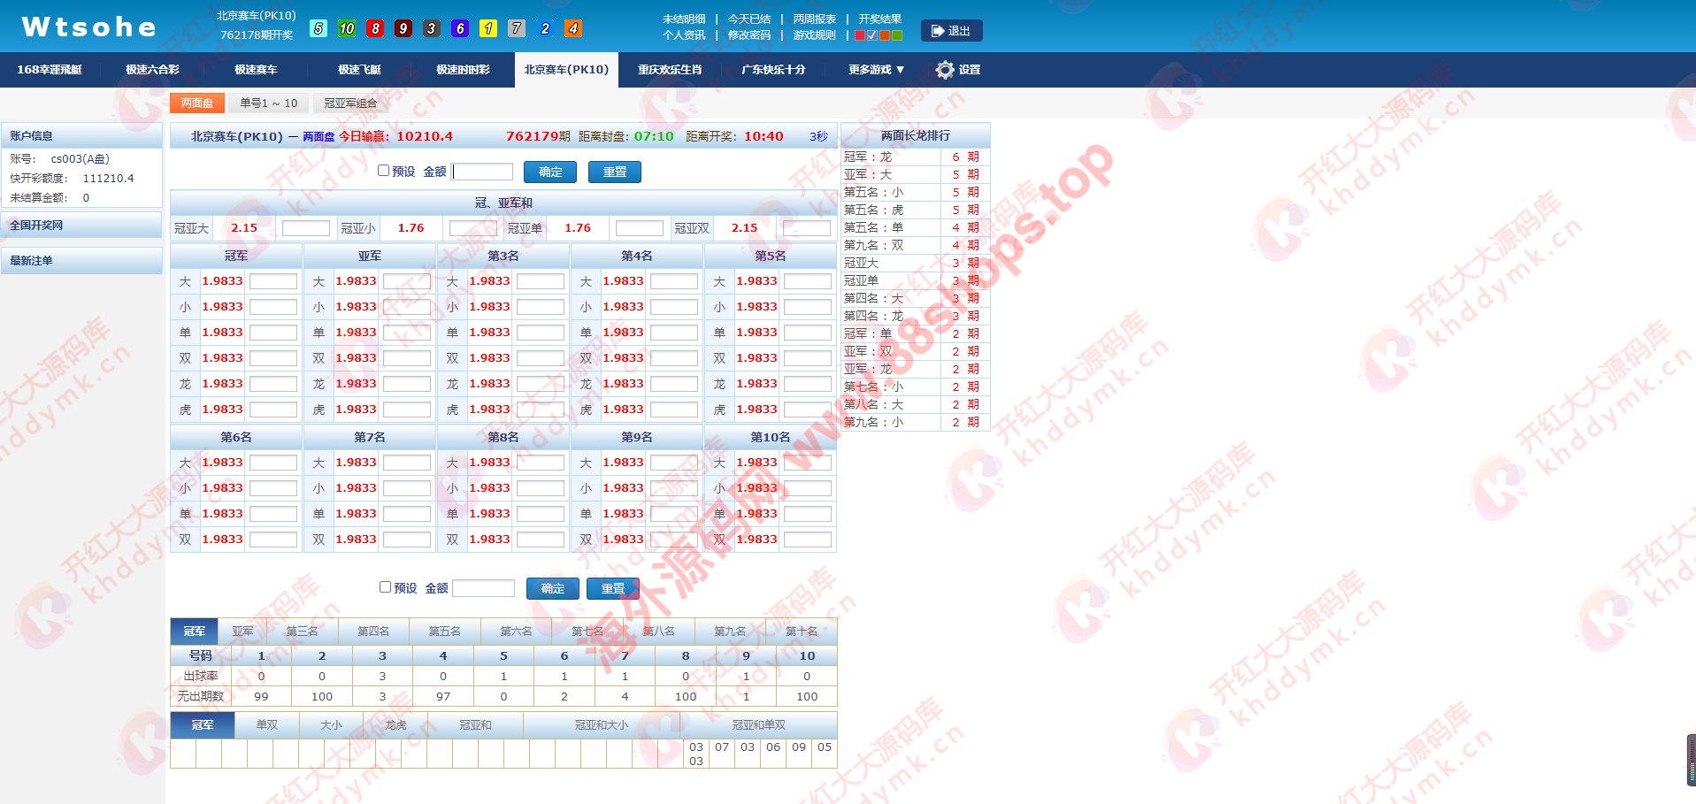Expand the 更多游戏 dropdown menu
Viewport: 1696px width, 804px height.
[x=876, y=70]
